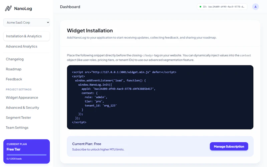This screenshot has height=167, width=267.
Task: Click inside the code snippet block
Action: (160, 97)
